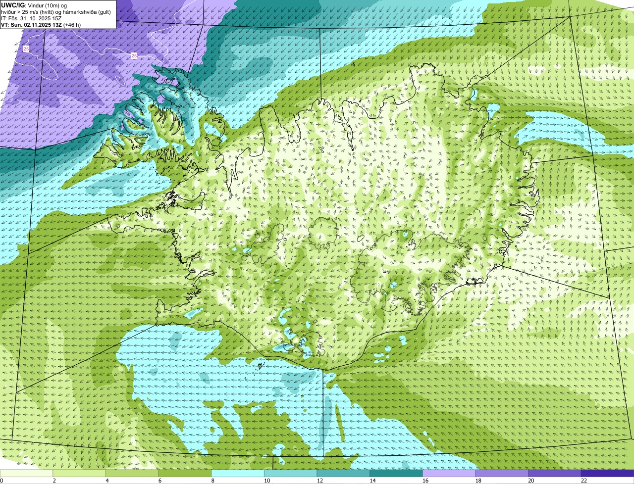Click the '14' tick label on the scale
The image size is (634, 484).
(x=372, y=481)
